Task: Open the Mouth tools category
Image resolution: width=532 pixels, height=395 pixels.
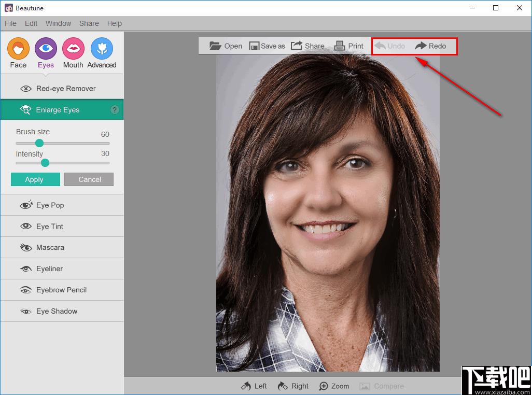Action: coord(73,49)
